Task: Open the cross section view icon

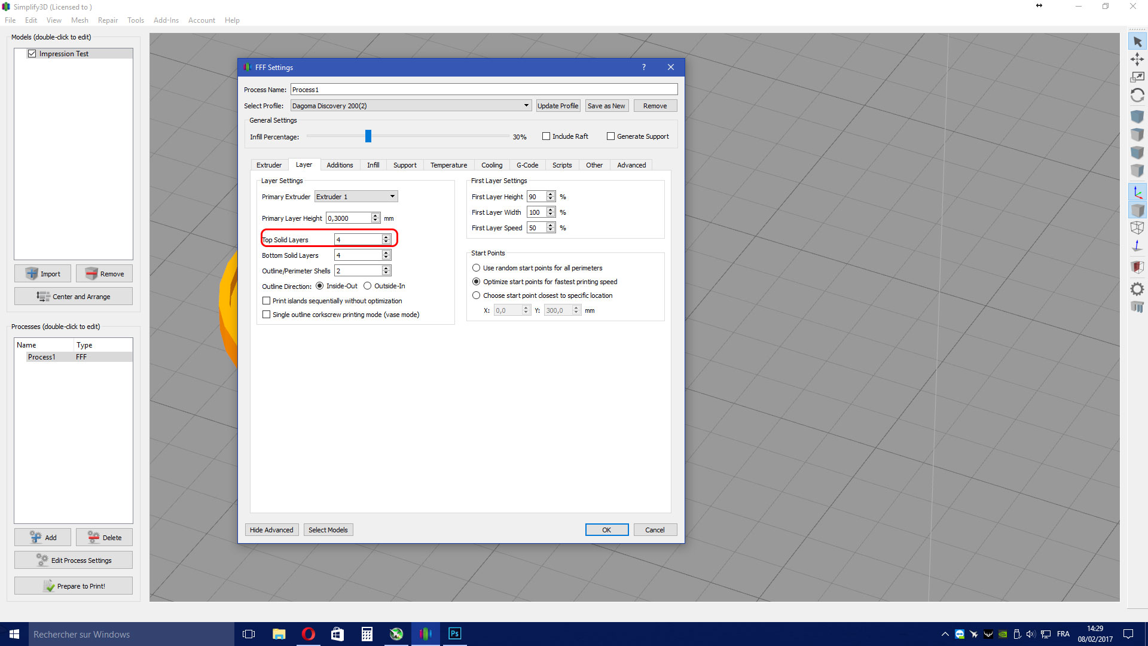Action: (x=1137, y=267)
